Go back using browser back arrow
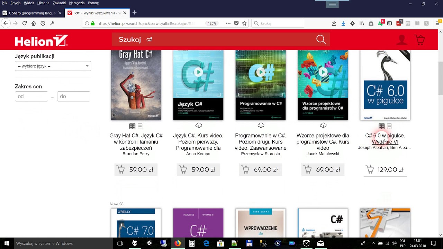Screen dimensions: 443x249 [6, 23]
